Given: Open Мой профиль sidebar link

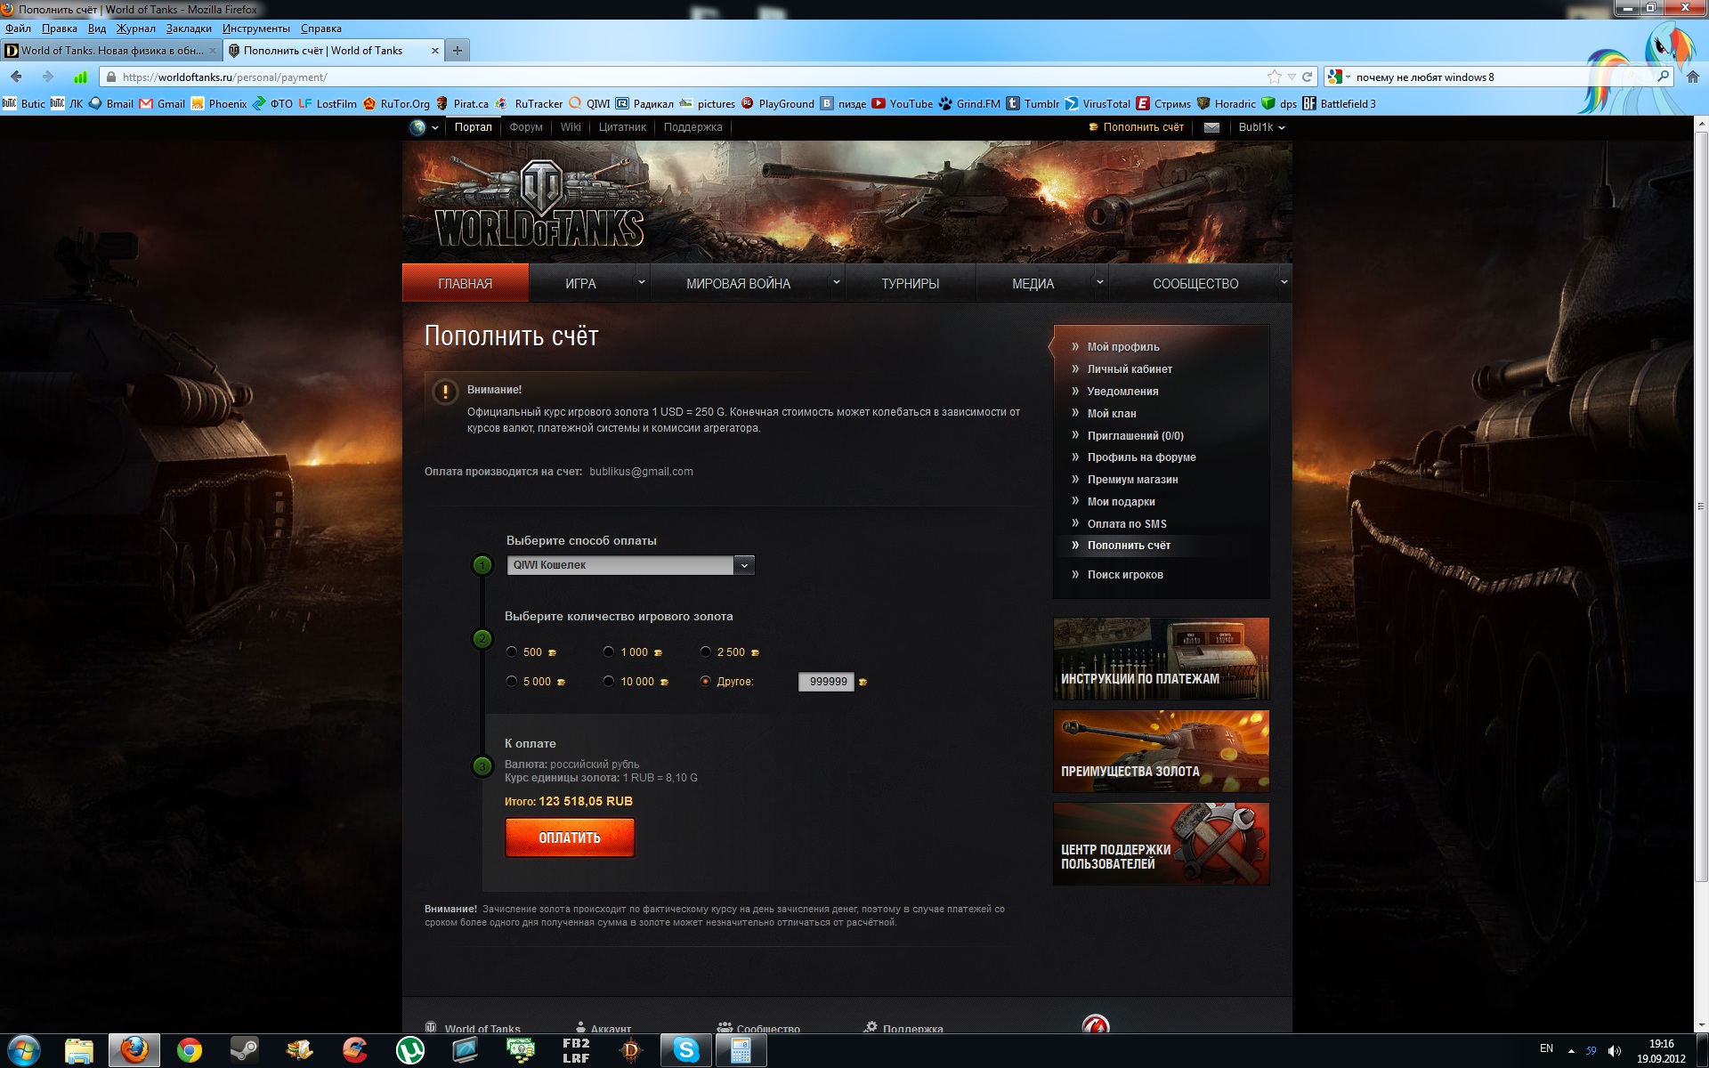Looking at the screenshot, I should [1123, 347].
